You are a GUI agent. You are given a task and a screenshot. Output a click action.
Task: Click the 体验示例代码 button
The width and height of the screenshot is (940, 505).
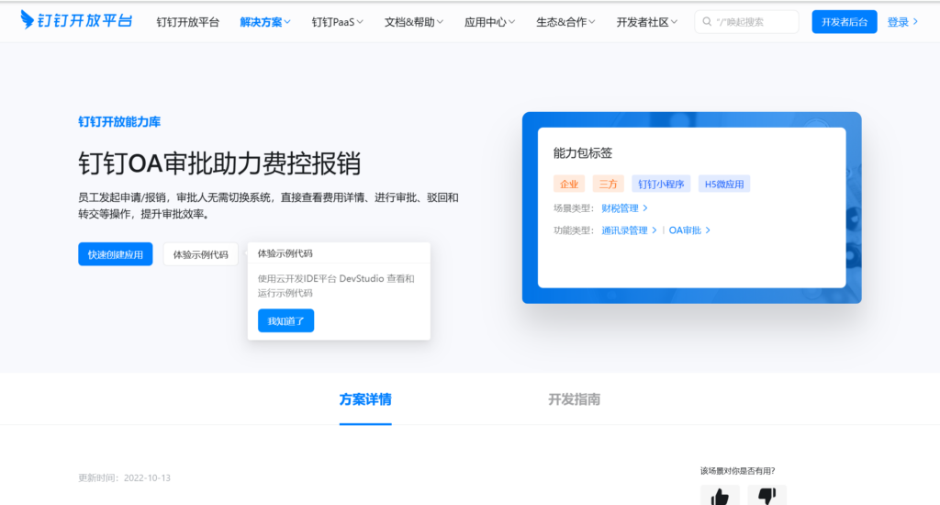pyautogui.click(x=200, y=254)
